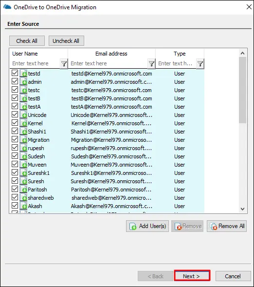Select the Muveen user name
This screenshot has width=254, height=287.
(x=37, y=165)
